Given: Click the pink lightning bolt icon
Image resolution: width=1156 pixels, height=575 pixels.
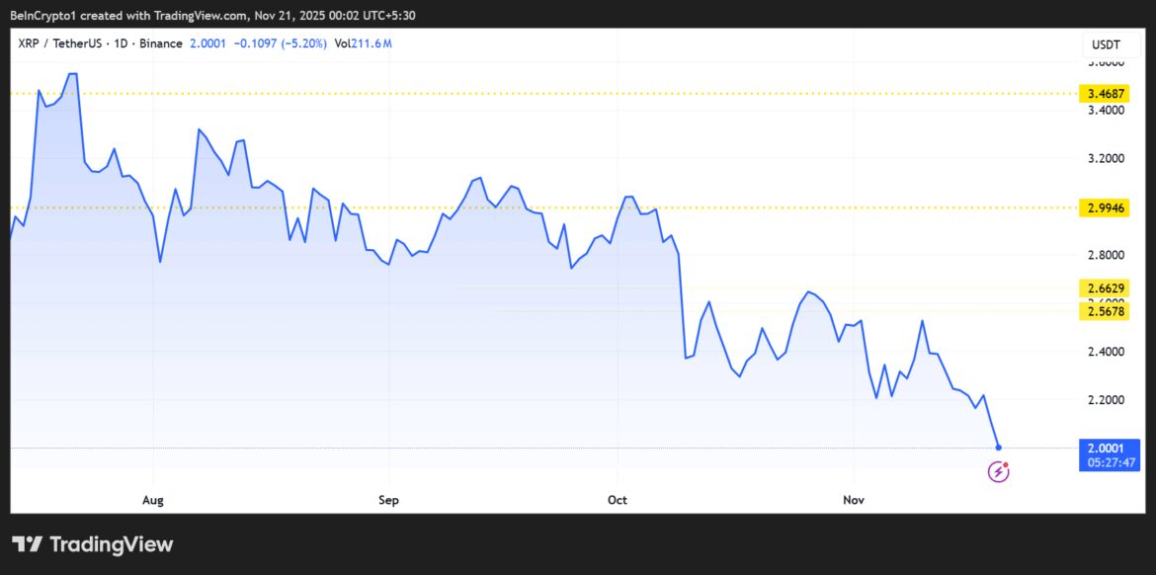Looking at the screenshot, I should click(x=999, y=472).
